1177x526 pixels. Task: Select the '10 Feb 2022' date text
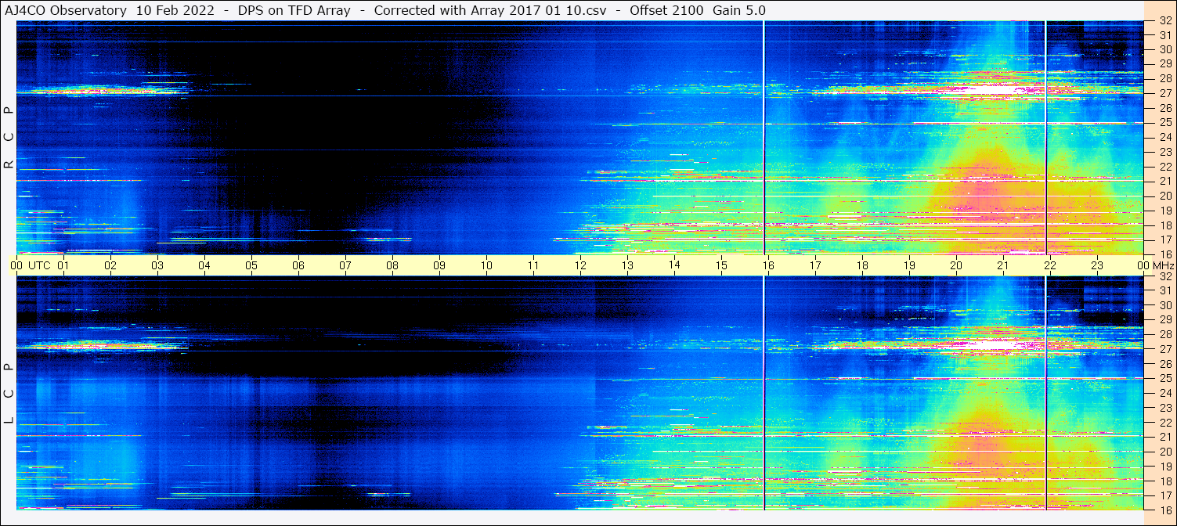(175, 10)
